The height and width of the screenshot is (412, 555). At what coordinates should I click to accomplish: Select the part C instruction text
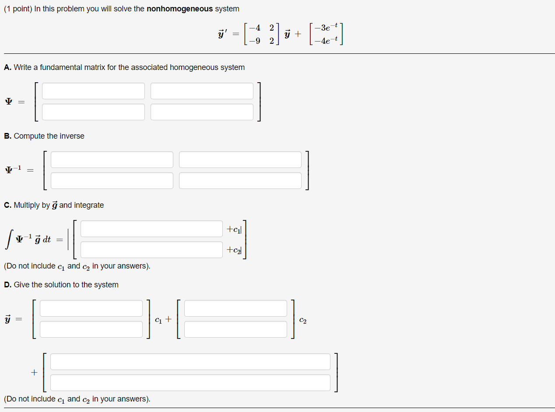pos(54,205)
